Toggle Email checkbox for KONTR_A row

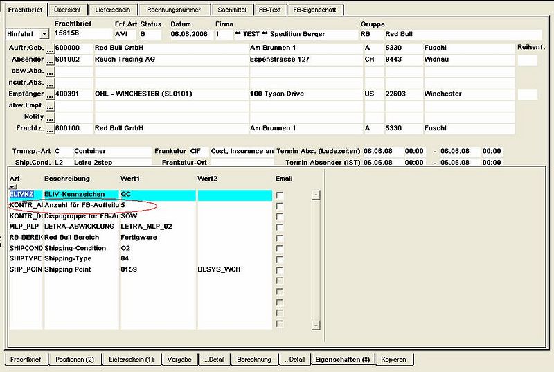click(x=280, y=206)
